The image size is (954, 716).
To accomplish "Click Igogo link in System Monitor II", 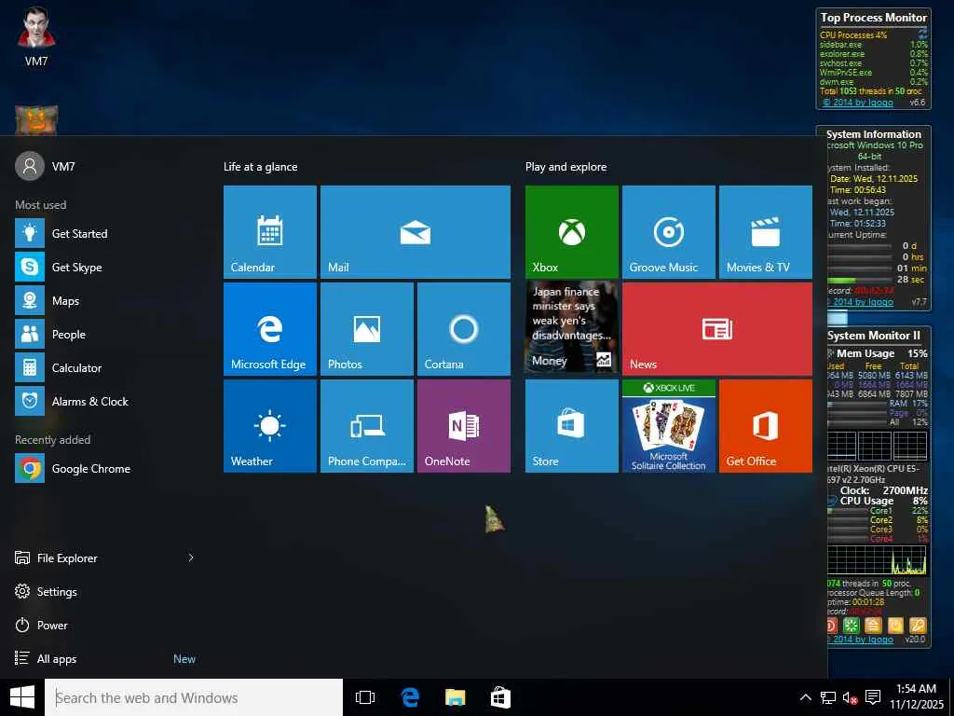I will point(860,639).
